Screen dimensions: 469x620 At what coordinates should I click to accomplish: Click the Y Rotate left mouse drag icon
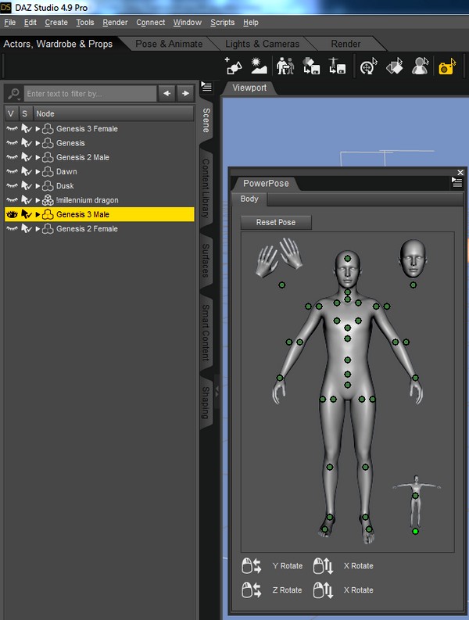[252, 566]
